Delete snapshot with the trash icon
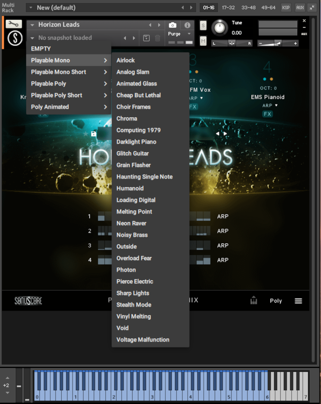The height and width of the screenshot is (404, 321). 158,38
